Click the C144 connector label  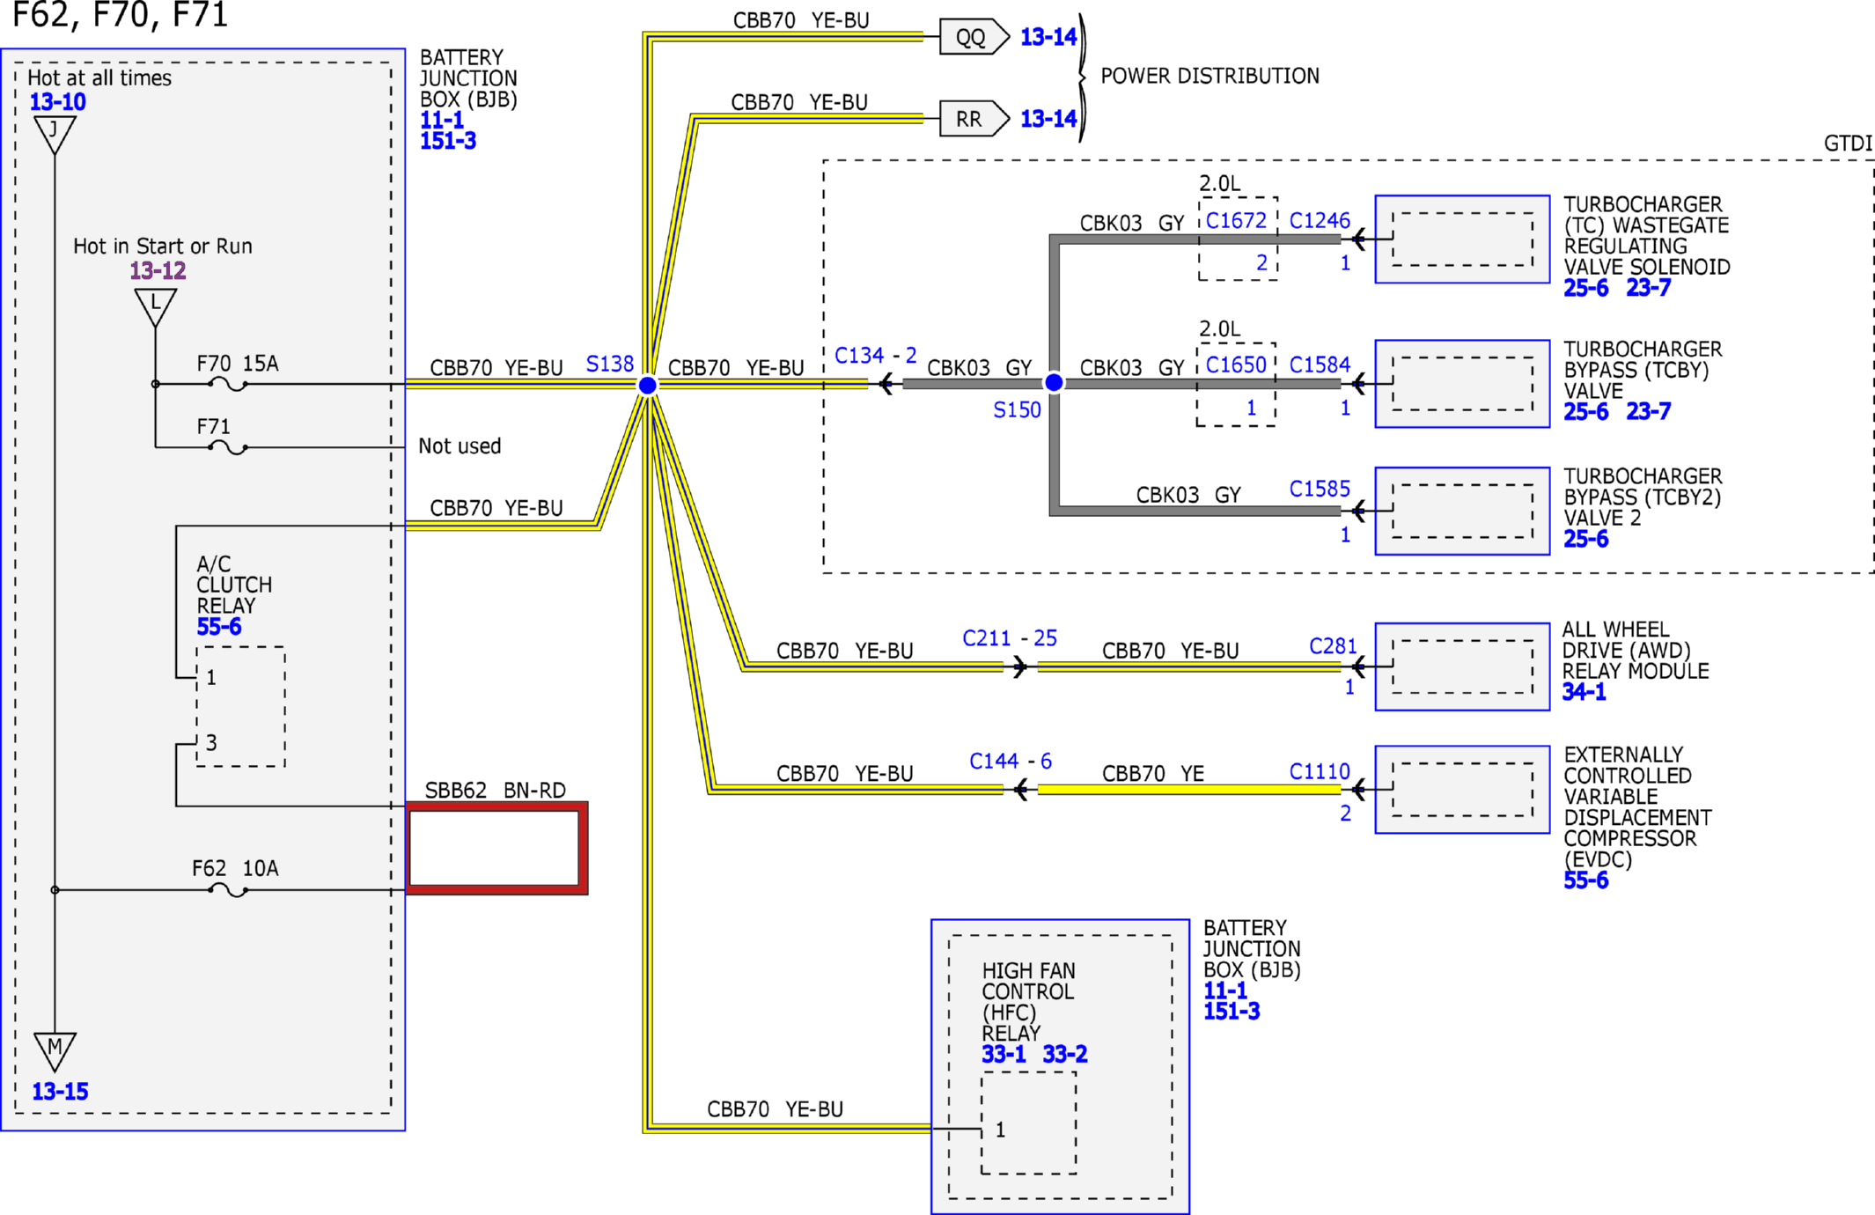pos(994,762)
